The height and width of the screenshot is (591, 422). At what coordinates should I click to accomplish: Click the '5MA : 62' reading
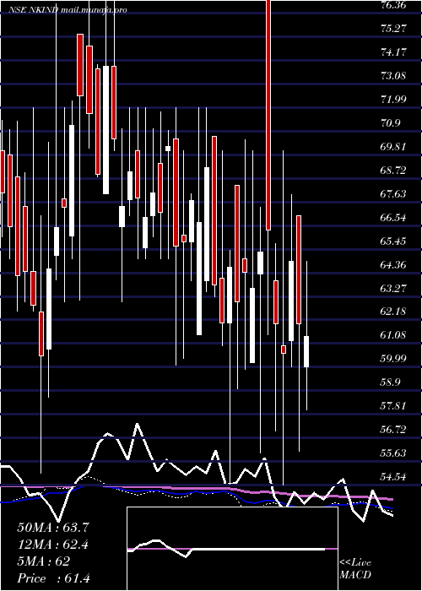[44, 561]
